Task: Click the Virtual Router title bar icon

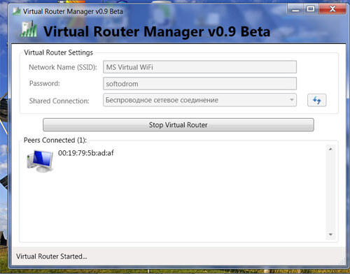Action: (17, 11)
